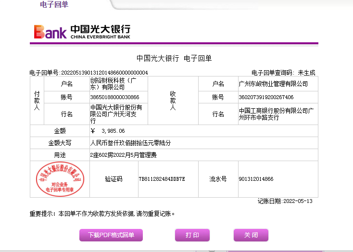
Task: Select payee account number 3602073919200267406
Action: [x=266, y=97]
